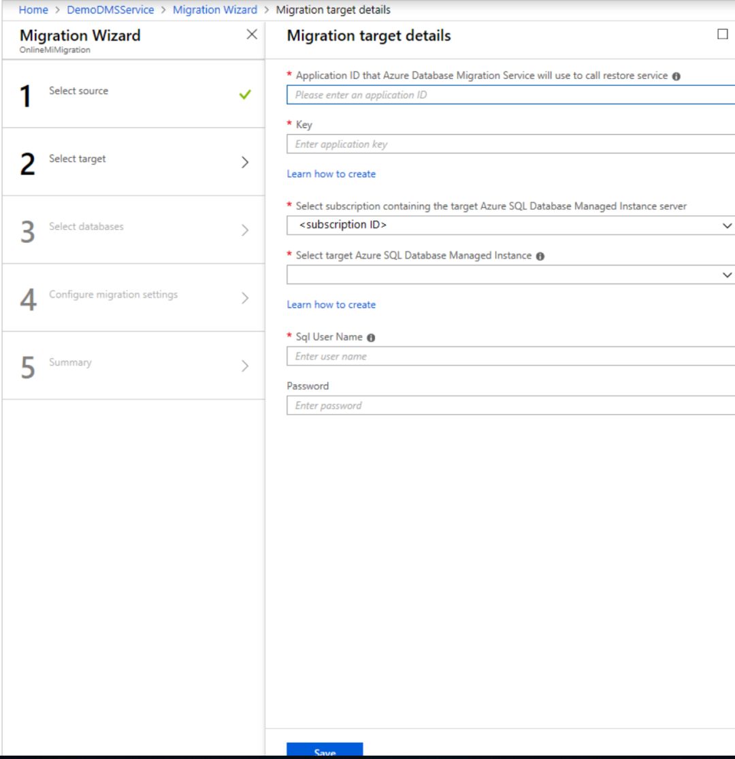Click the Enter application key field

pyautogui.click(x=510, y=144)
